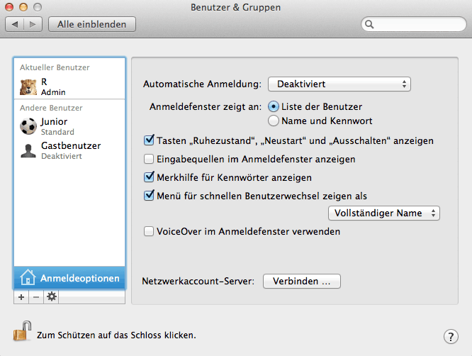Enable Eingabequellen im Anmeldefenster anzeigen
Viewport: 472px width, 356px height.
(x=150, y=159)
